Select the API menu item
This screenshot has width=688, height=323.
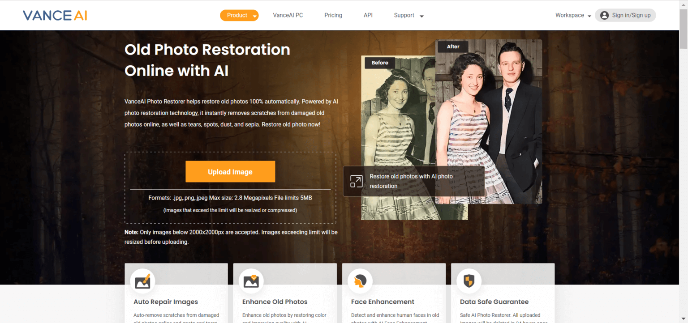[368, 15]
